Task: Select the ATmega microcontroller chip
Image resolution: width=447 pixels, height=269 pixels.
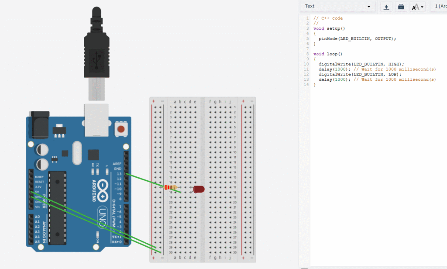Action: (x=58, y=205)
